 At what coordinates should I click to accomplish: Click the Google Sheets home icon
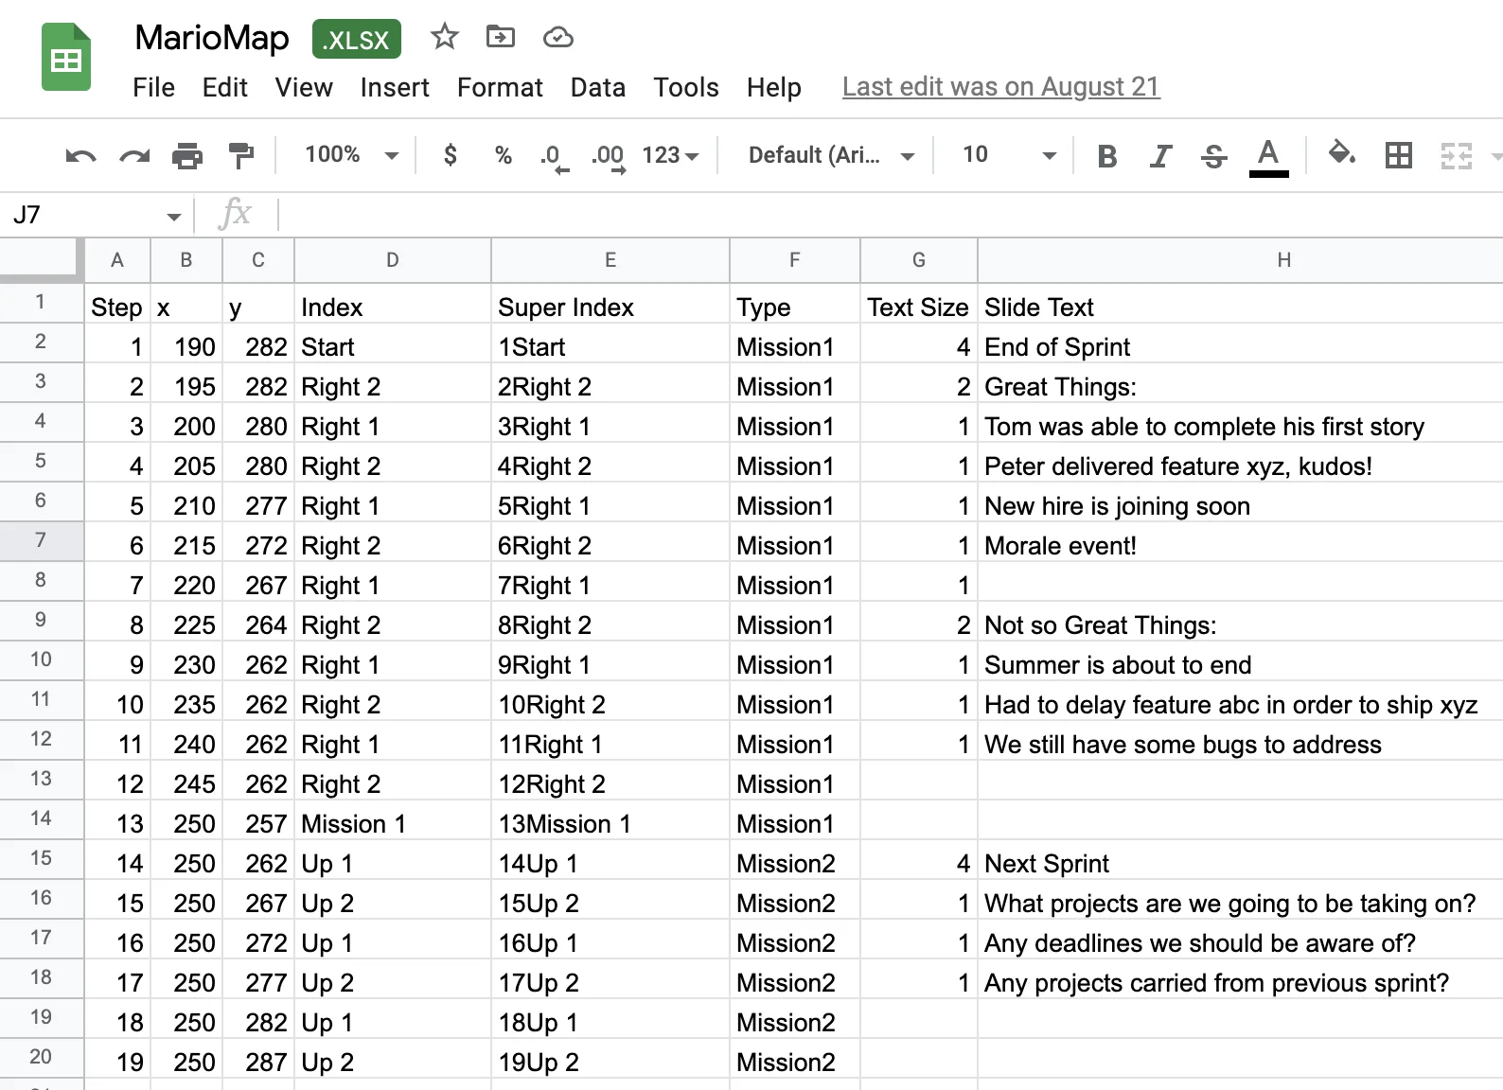click(x=66, y=58)
